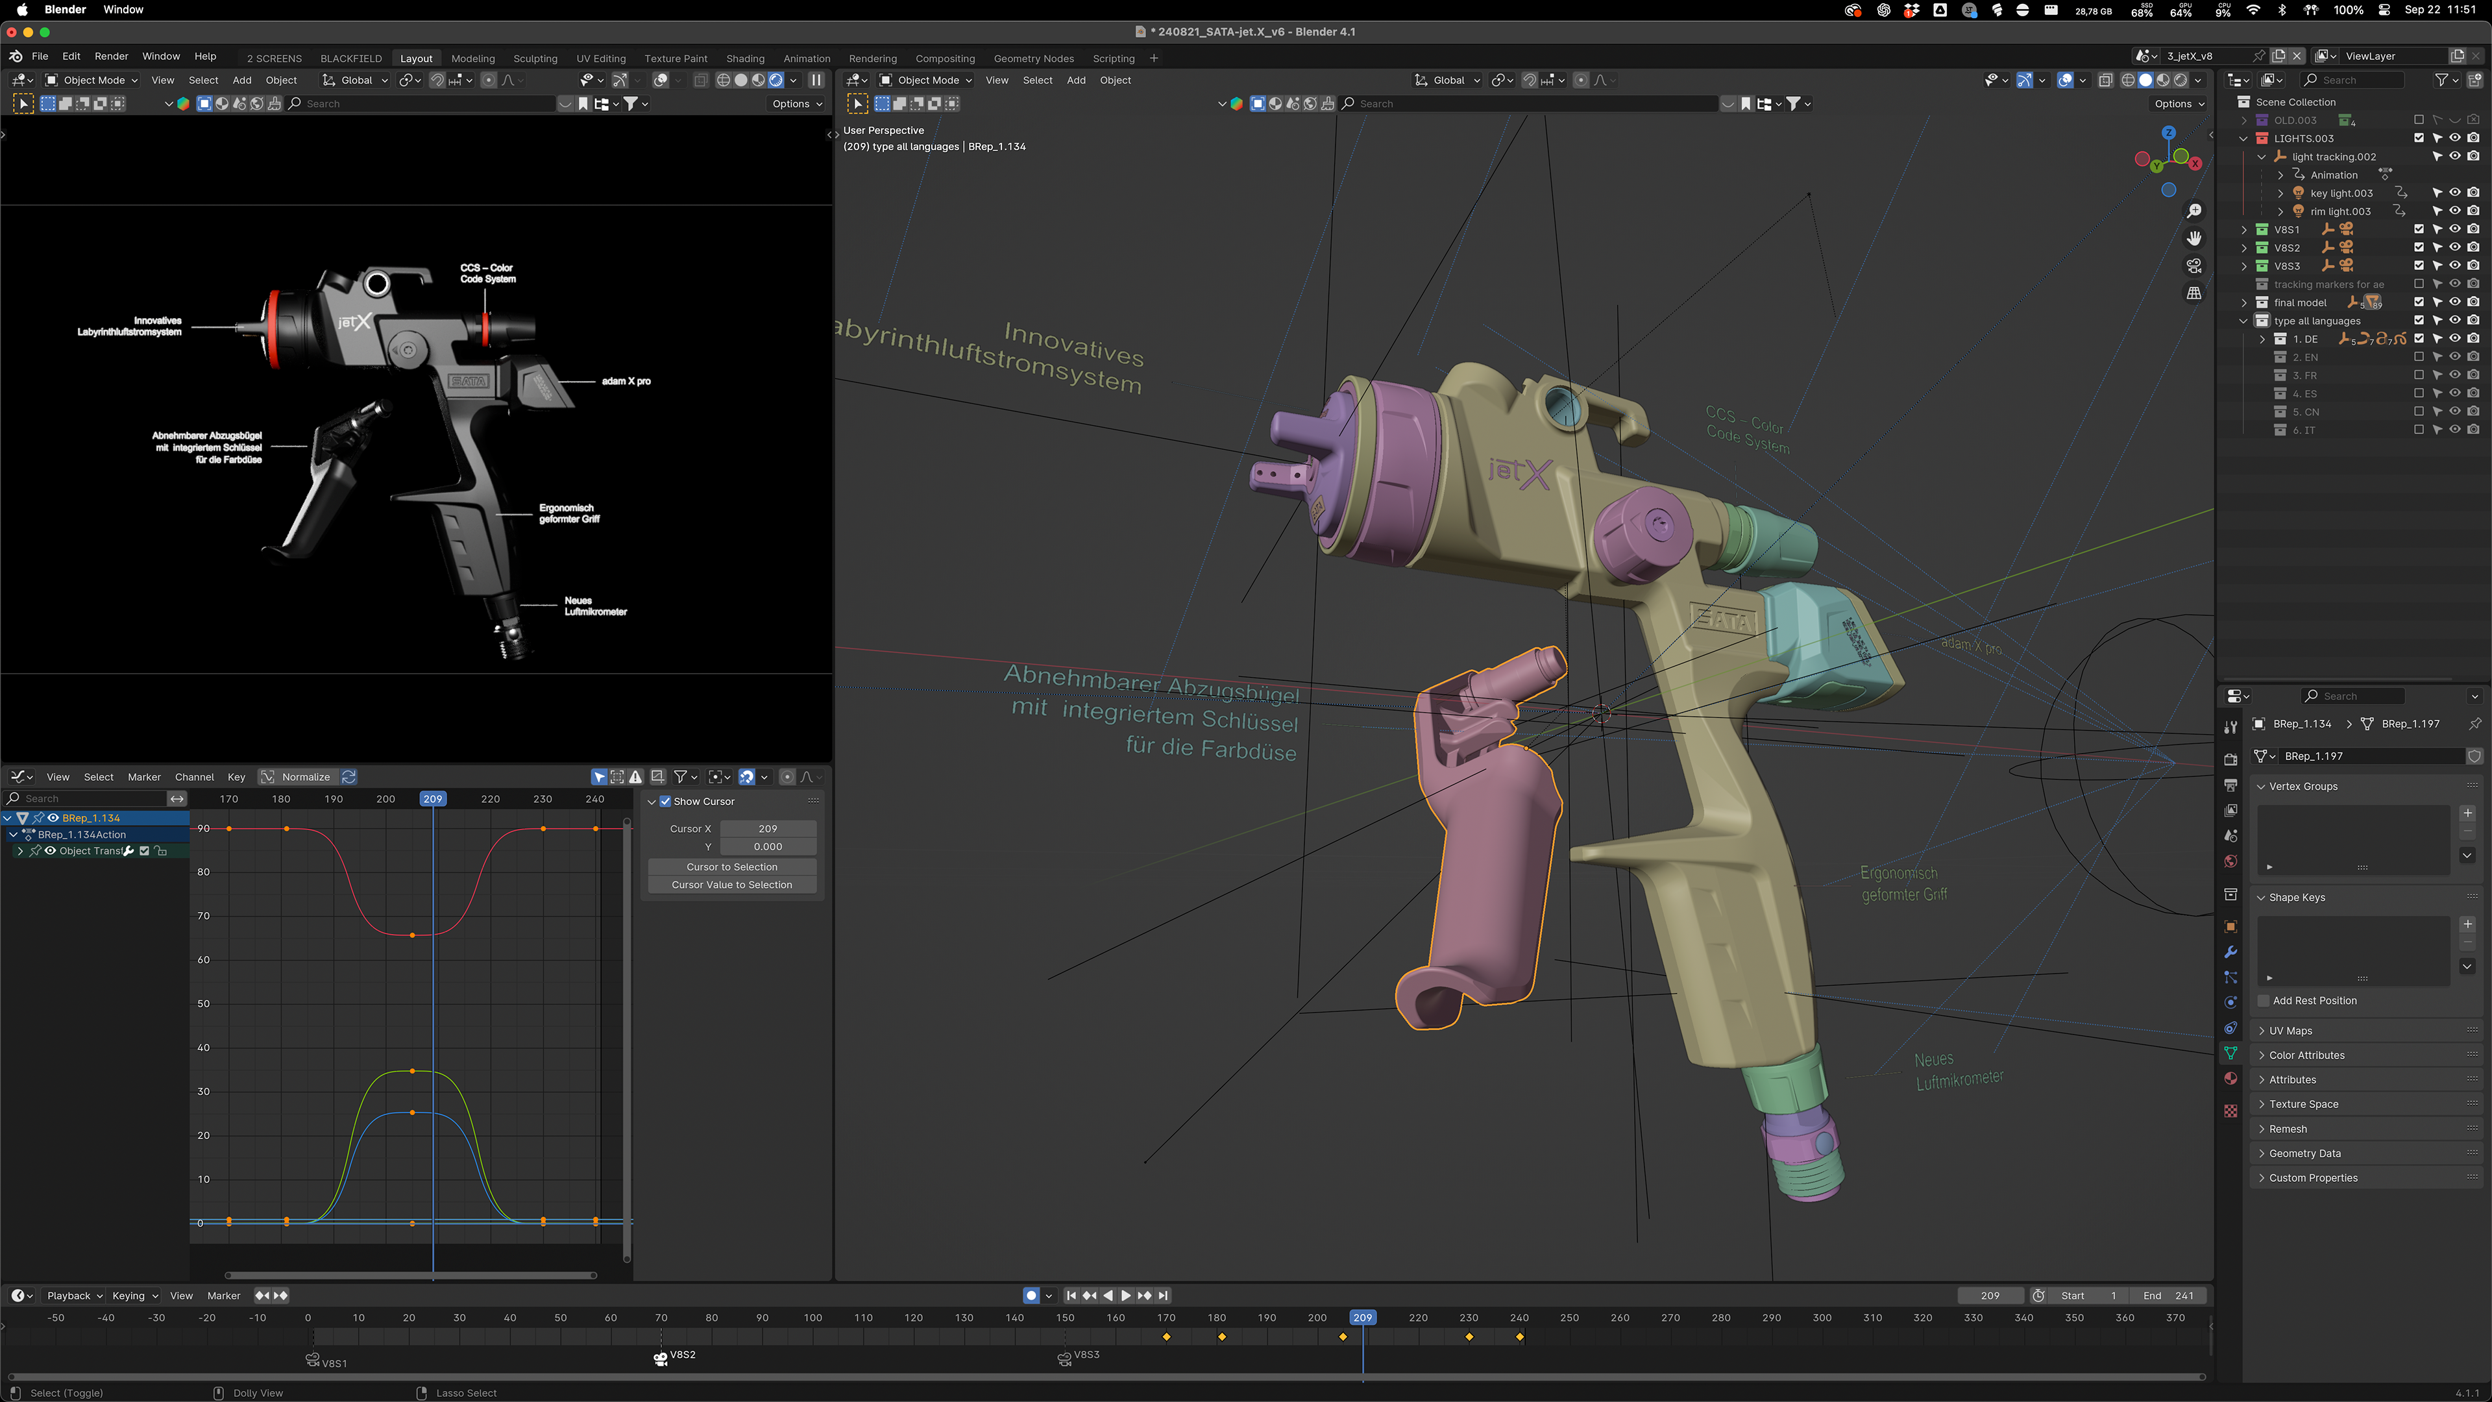Expand the 1. DE collection
Viewport: 2492px width, 1402px height.
pyautogui.click(x=2262, y=339)
